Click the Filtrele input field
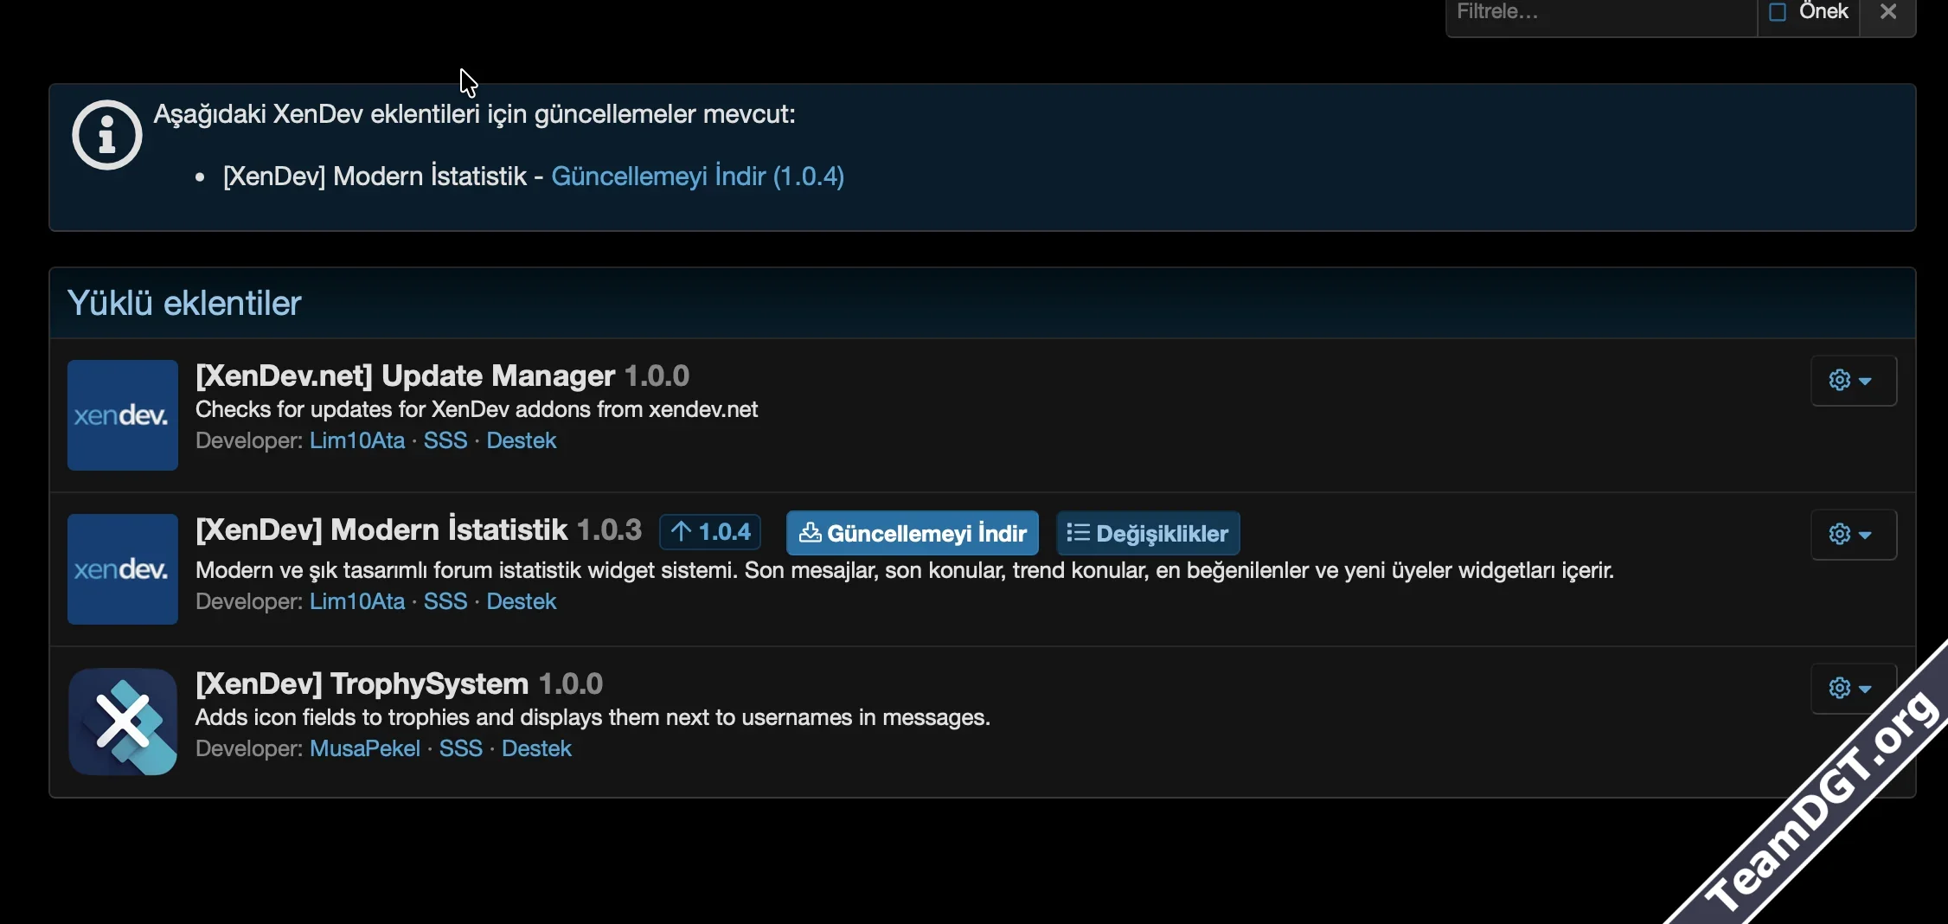This screenshot has height=924, width=1948. pos(1600,14)
